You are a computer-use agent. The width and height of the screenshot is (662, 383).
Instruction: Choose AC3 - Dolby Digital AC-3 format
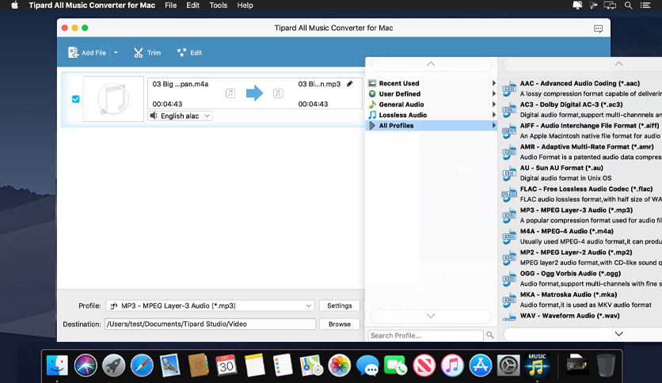pos(581,110)
